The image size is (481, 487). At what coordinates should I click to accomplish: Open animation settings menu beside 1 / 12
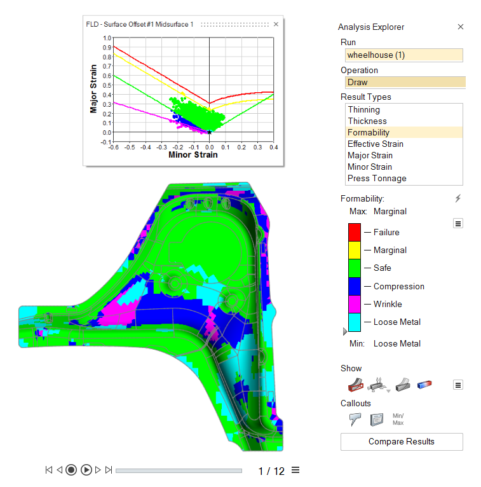click(x=295, y=470)
